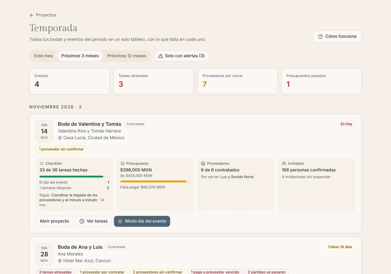Click 33 de 36 tareas hechas
Image resolution: width=391 pixels, height=274 pixels.
point(63,170)
